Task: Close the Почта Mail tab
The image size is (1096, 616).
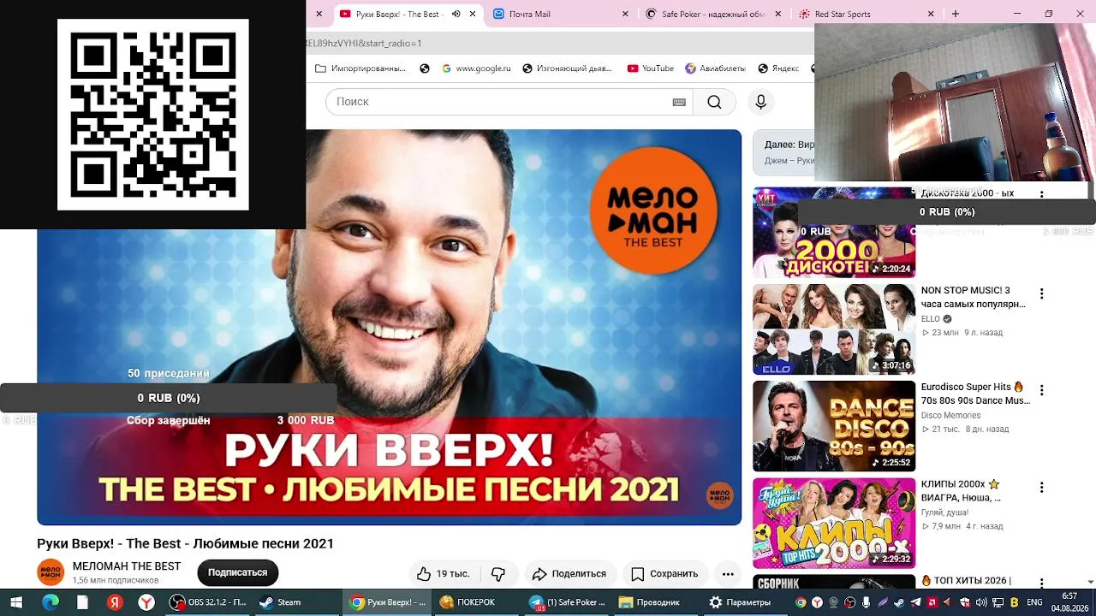Action: click(x=625, y=14)
